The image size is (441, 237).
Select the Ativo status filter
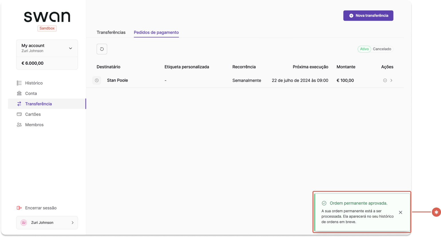[364, 49]
